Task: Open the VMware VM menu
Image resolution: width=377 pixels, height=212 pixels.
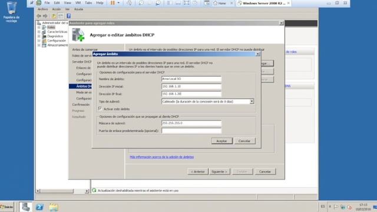Action: pyautogui.click(x=78, y=3)
